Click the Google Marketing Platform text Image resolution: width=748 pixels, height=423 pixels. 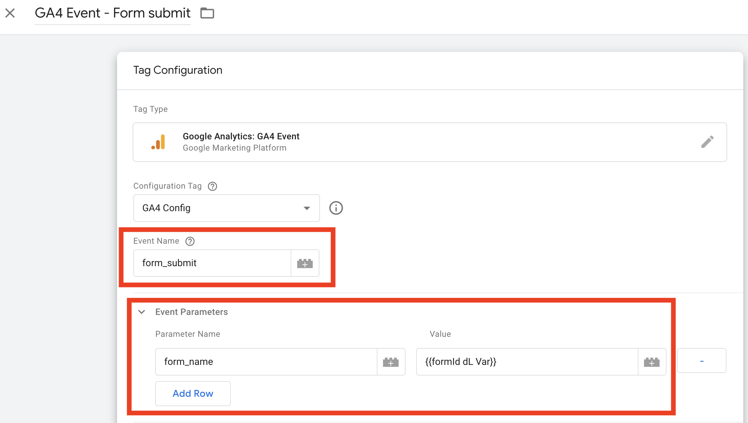(x=234, y=148)
